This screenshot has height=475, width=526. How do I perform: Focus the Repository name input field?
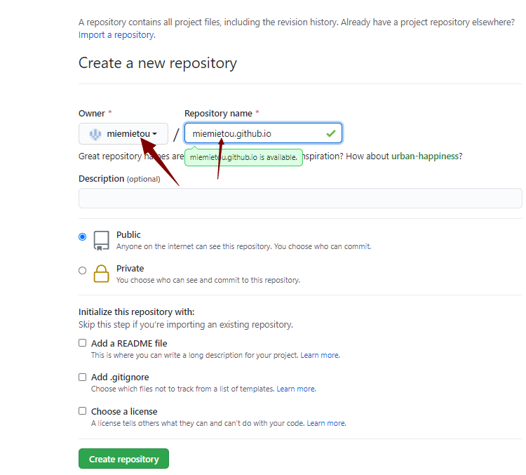(263, 133)
